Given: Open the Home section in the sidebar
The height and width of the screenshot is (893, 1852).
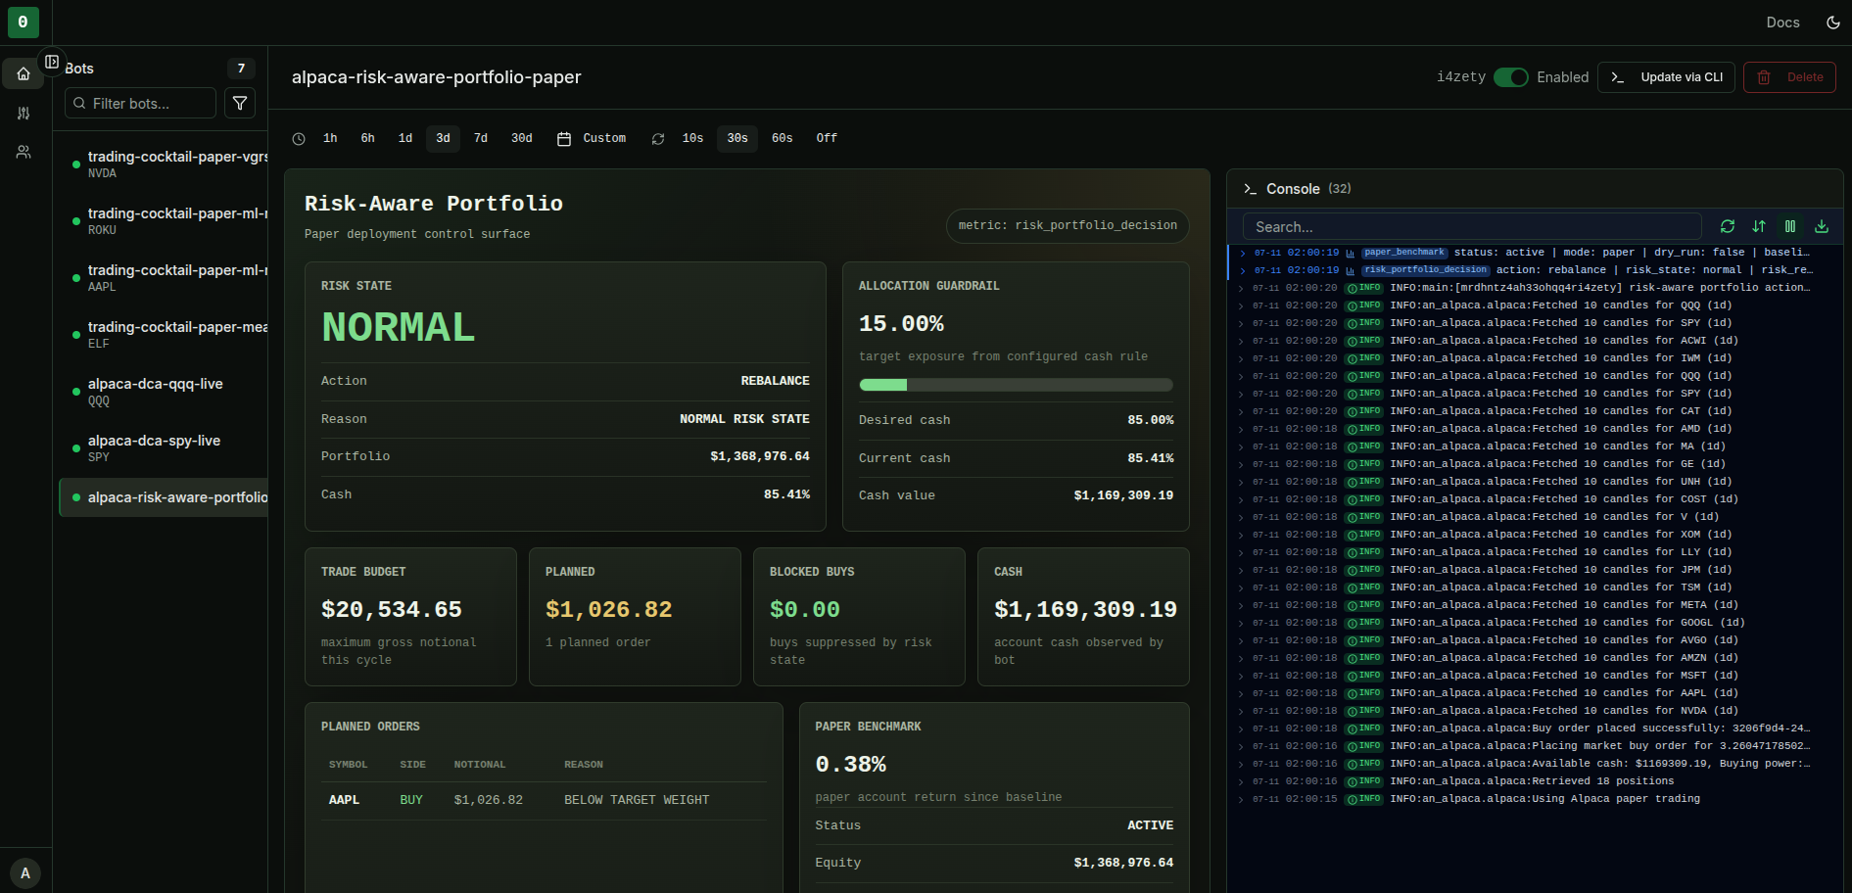Looking at the screenshot, I should point(24,73).
